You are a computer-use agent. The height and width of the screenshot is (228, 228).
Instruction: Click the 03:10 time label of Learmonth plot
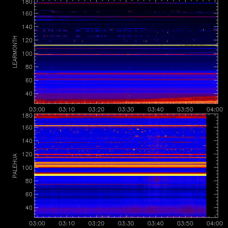click(67, 109)
